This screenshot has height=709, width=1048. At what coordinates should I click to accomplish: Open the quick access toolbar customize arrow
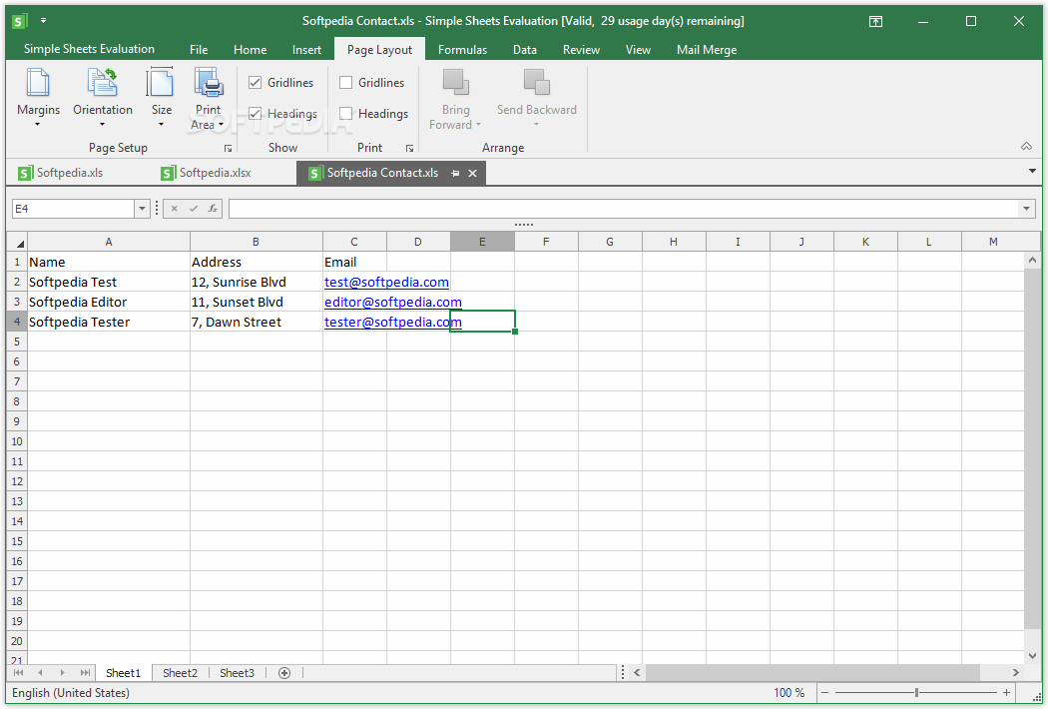pyautogui.click(x=44, y=21)
